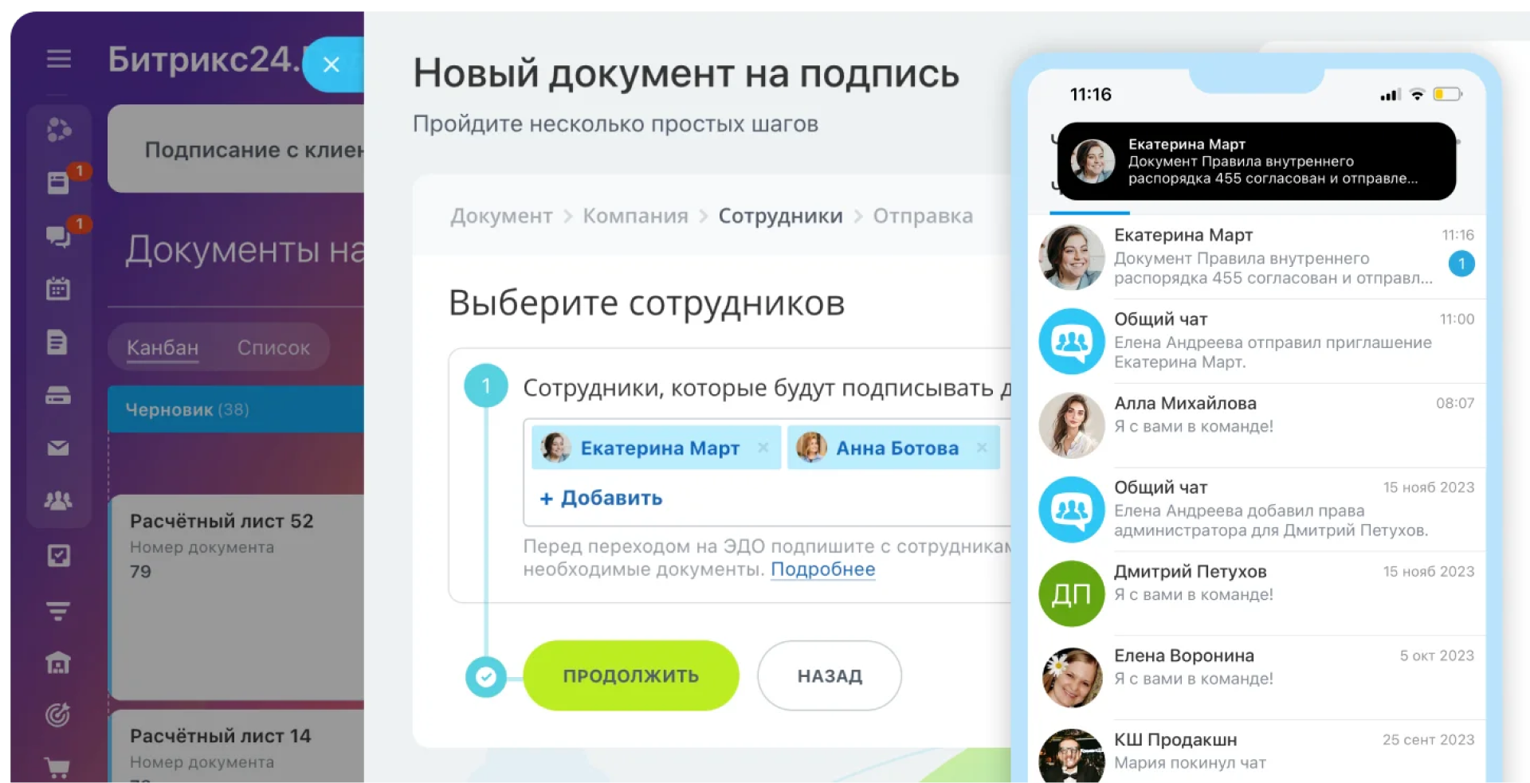1530x783 pixels.
Task: Click the tasks checkmark icon in sidebar
Action: 58,555
